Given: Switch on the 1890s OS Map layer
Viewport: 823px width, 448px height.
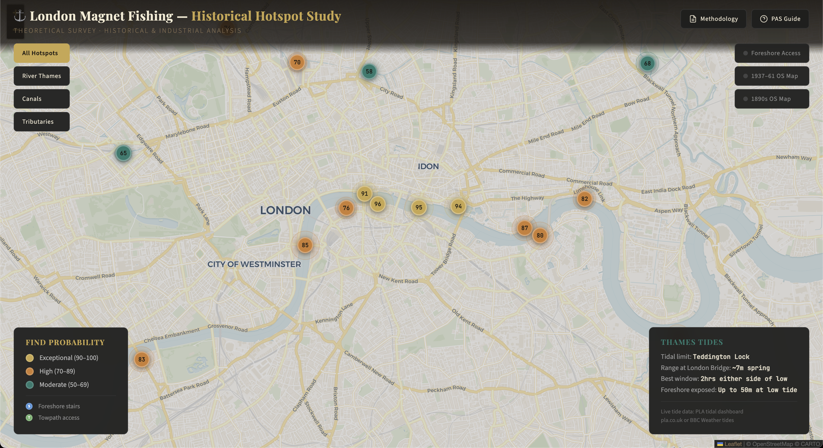Looking at the screenshot, I should (x=772, y=99).
